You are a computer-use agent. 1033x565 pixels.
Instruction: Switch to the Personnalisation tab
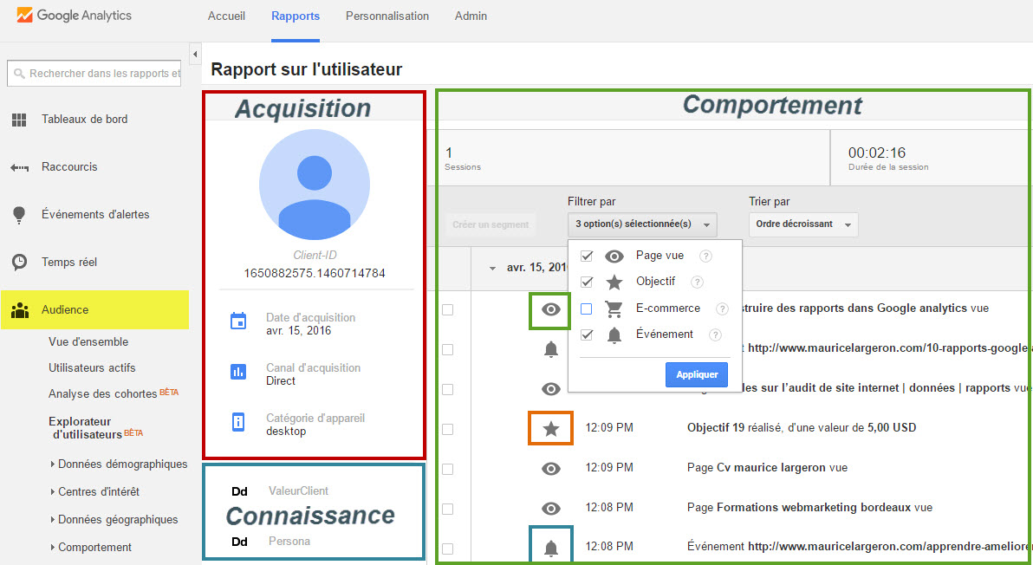387,16
